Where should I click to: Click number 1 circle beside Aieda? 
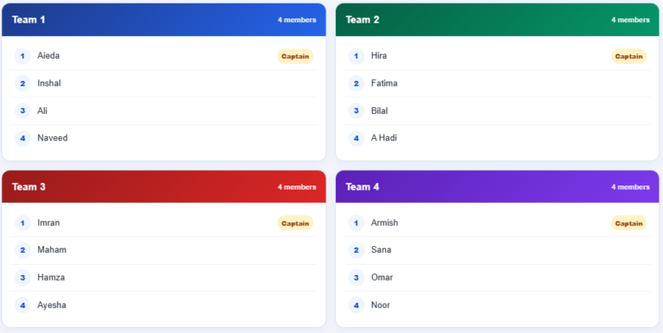click(22, 56)
